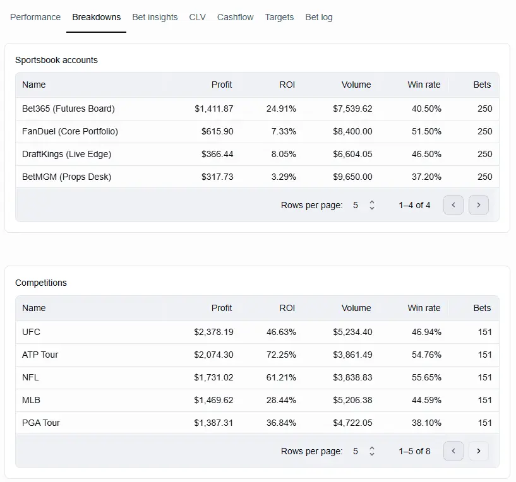Sort Sportsbook accounts by Bets column
Image resolution: width=516 pixels, height=482 pixels.
tap(482, 85)
